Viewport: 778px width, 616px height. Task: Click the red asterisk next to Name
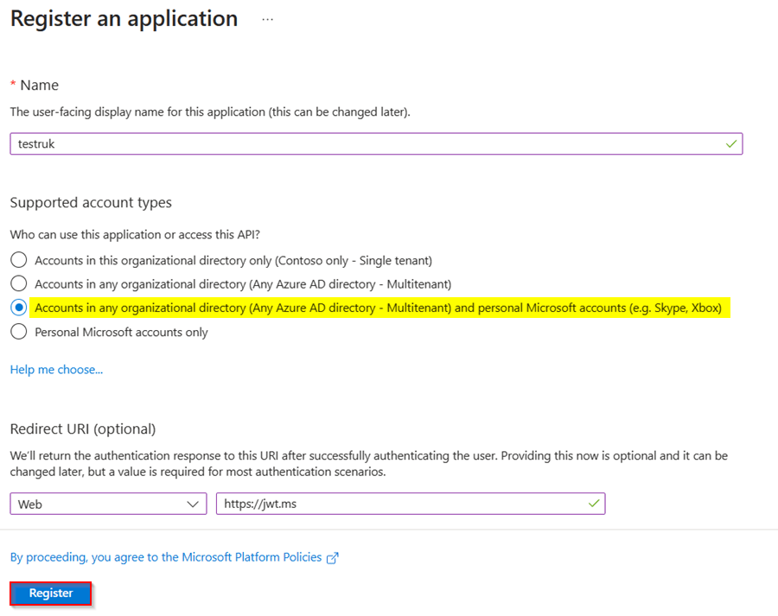pos(12,83)
